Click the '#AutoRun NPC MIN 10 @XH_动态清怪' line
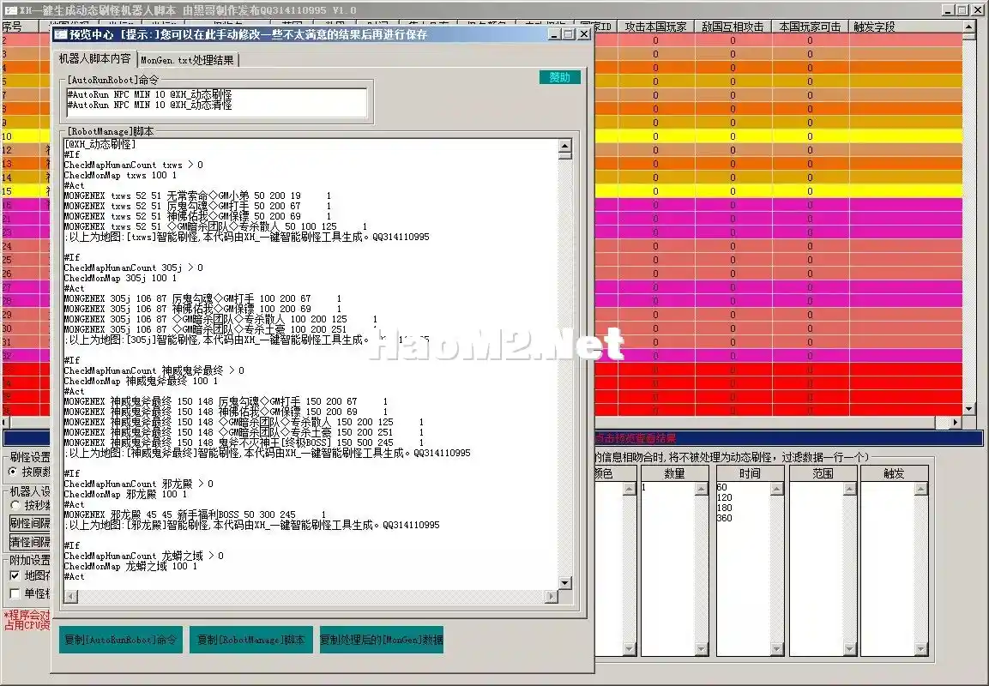This screenshot has width=989, height=686. pos(149,105)
